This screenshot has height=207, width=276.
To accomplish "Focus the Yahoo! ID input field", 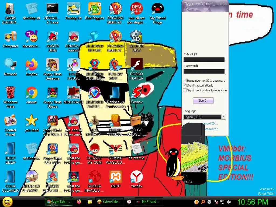I will pos(204,60).
